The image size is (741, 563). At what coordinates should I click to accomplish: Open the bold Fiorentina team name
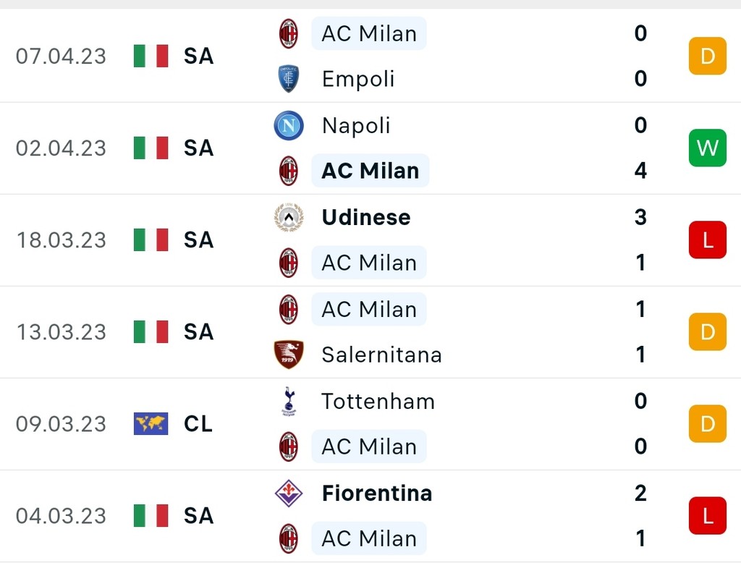376,493
